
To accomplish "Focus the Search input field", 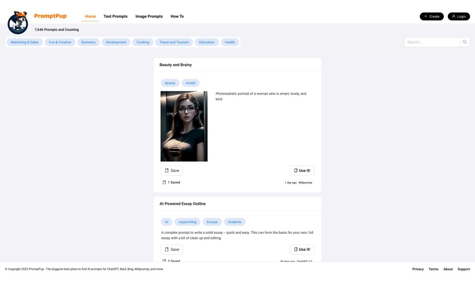I will [x=432, y=42].
